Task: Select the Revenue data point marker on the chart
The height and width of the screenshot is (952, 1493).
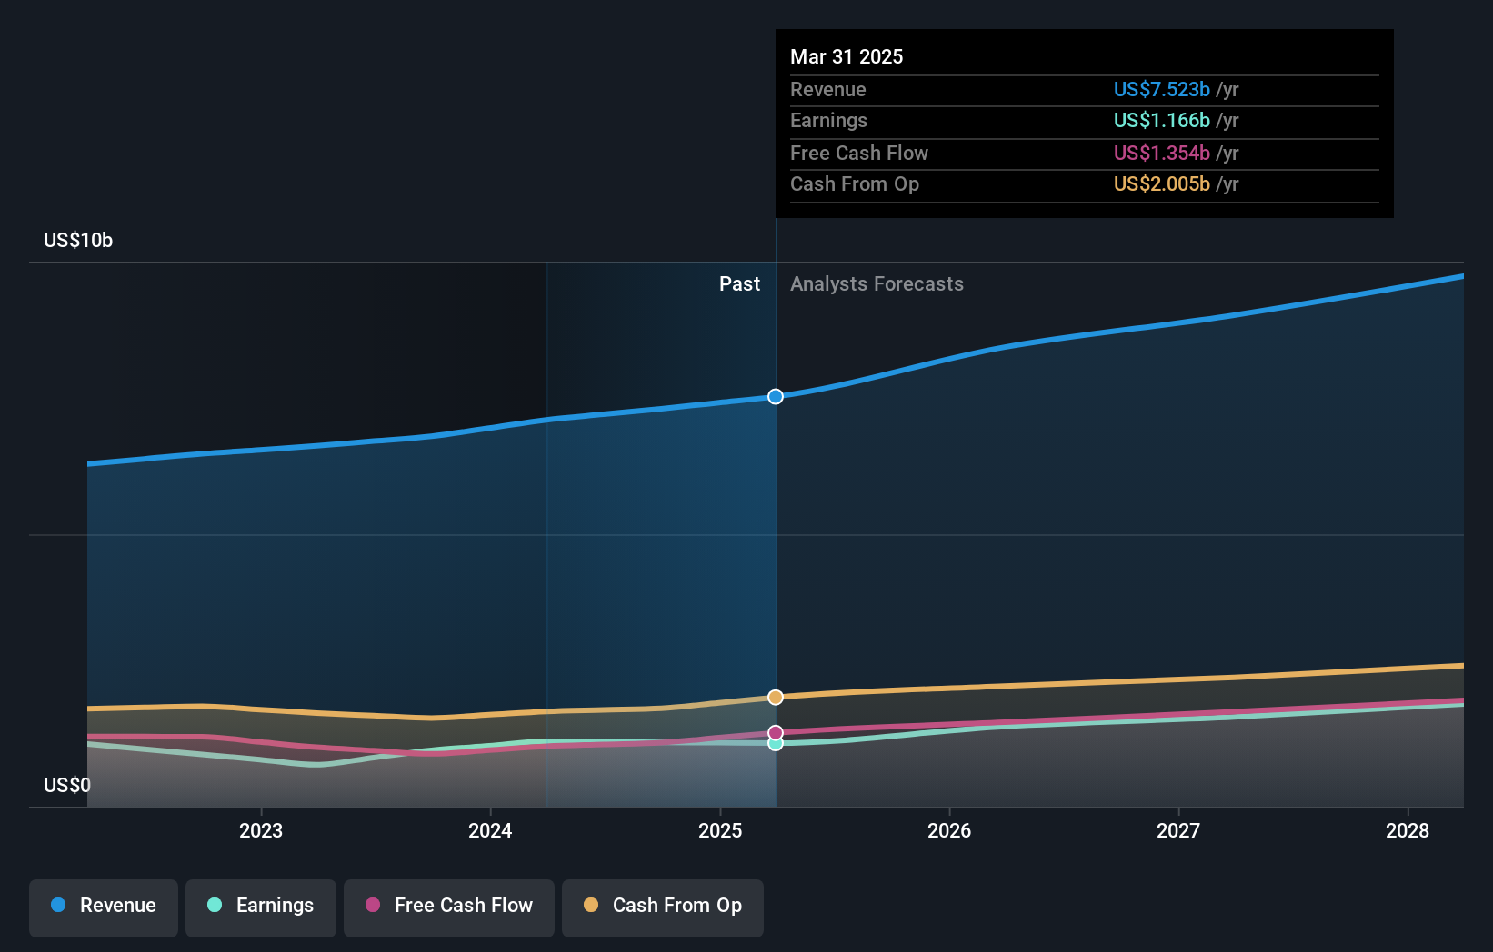Action: point(775,396)
